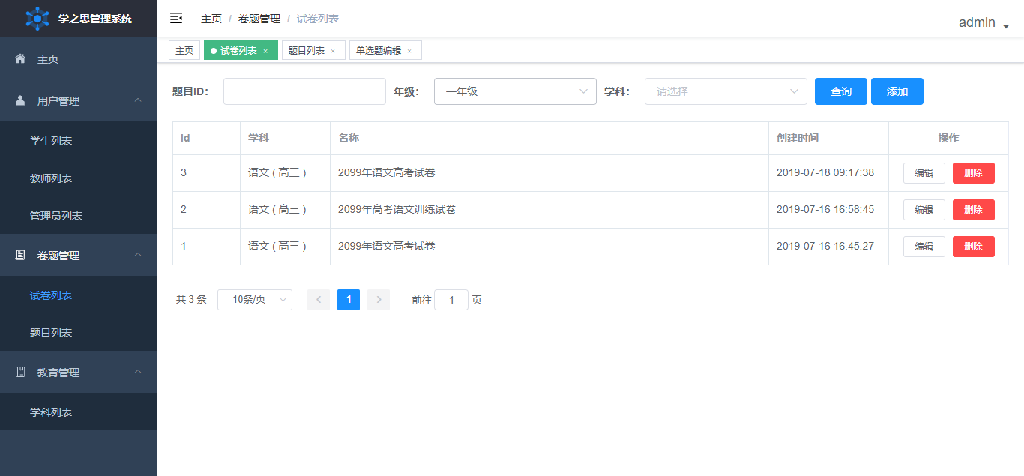Open the 学科 select dropdown

coord(726,91)
